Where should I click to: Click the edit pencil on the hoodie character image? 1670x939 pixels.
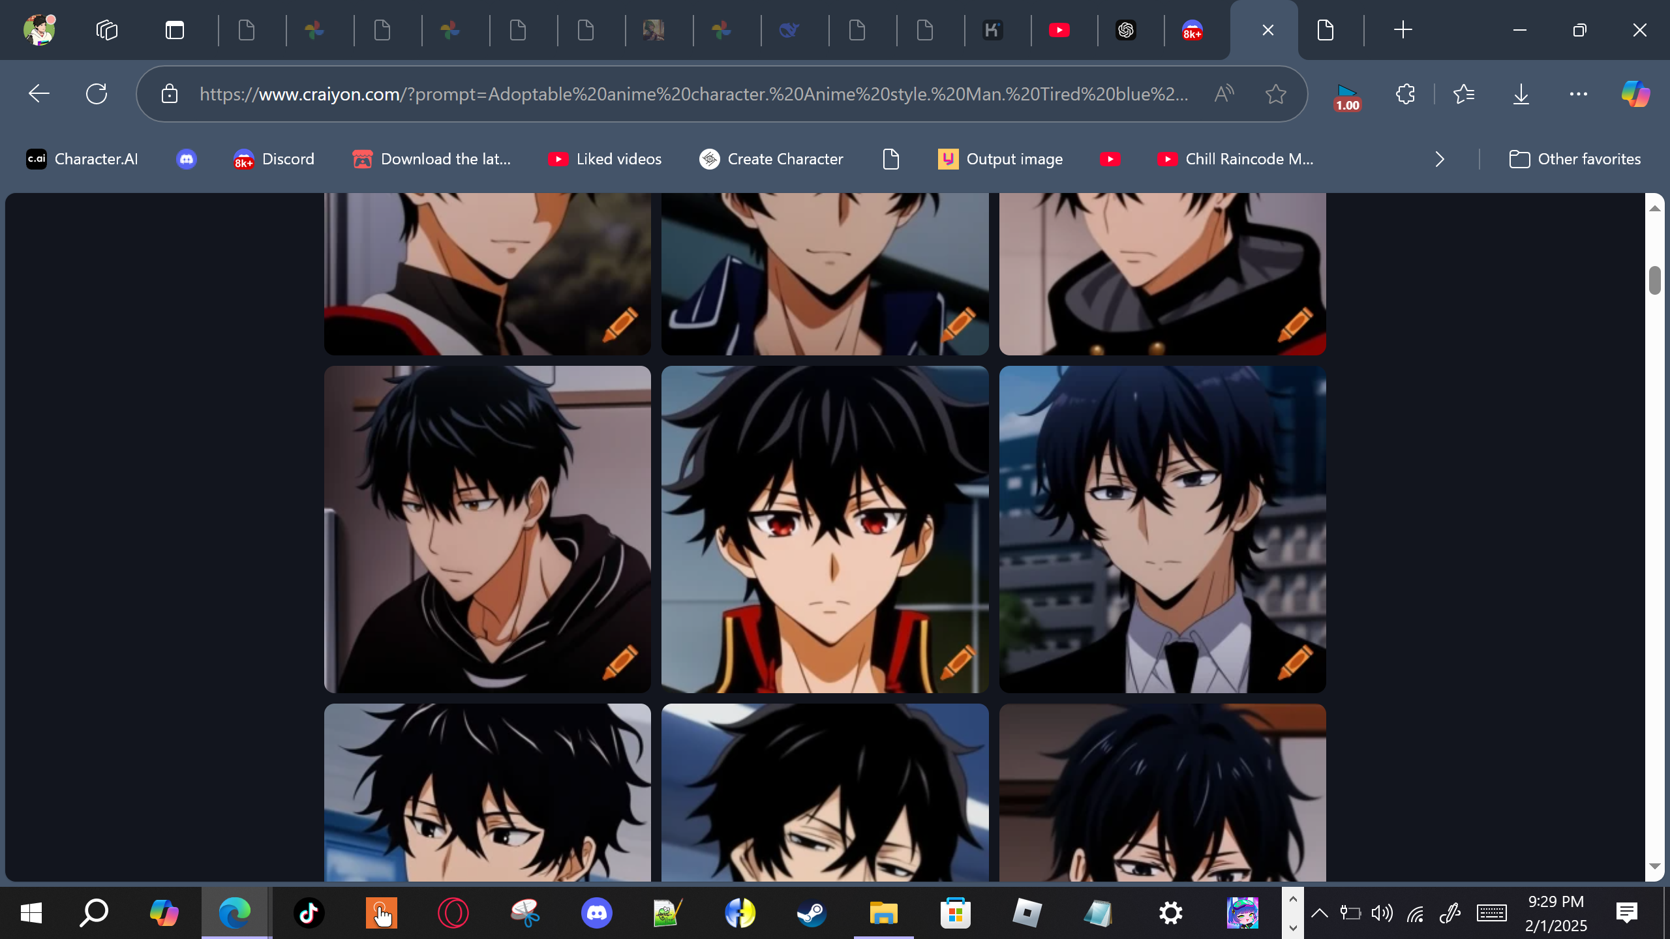click(620, 662)
